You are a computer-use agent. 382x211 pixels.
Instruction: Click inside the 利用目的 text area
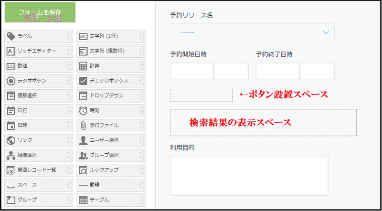point(249,176)
